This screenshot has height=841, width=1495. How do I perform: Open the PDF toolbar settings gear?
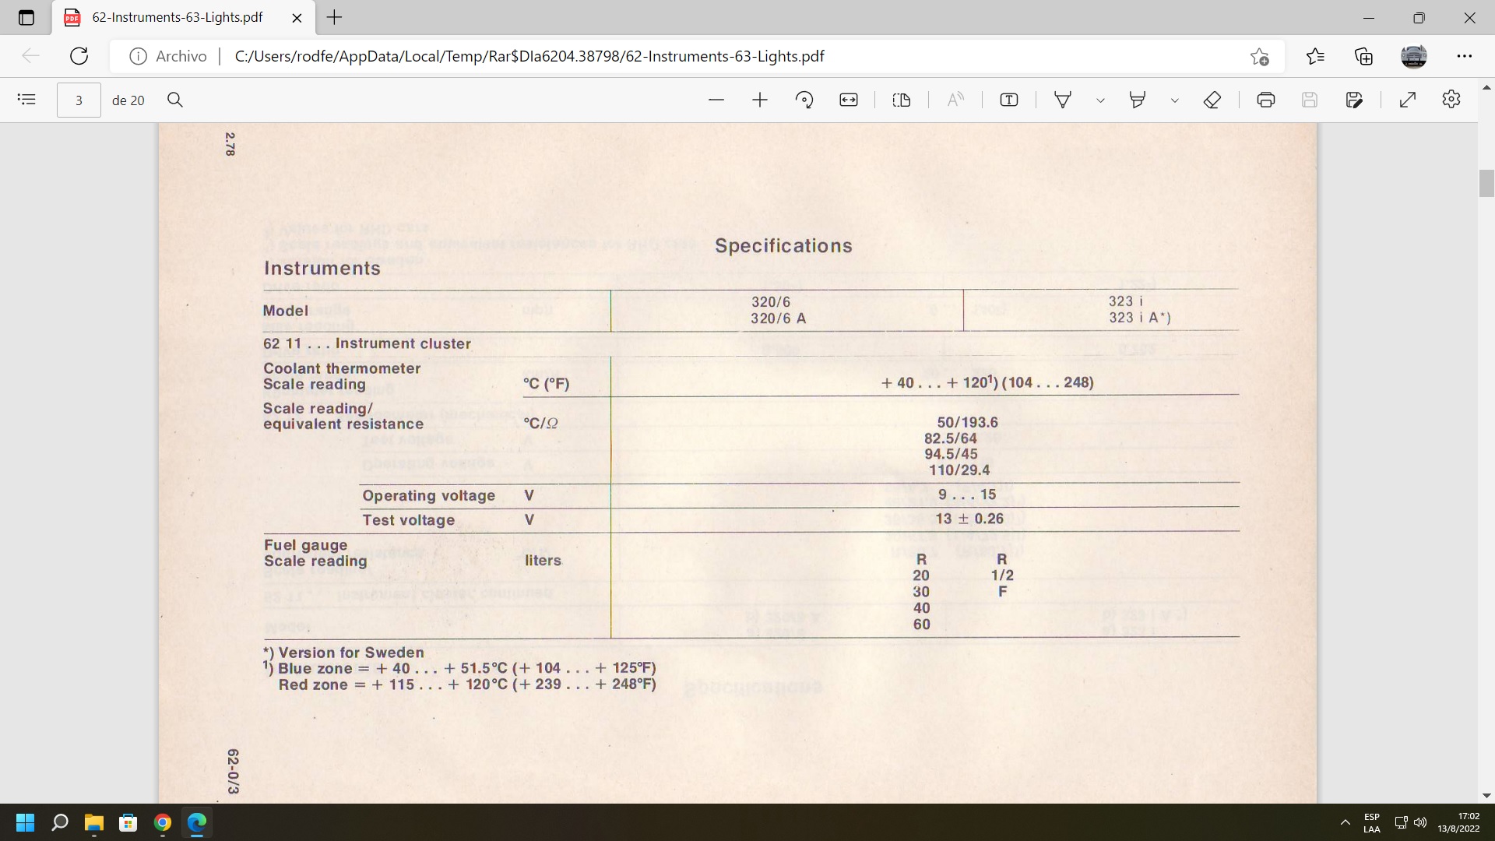1451,100
